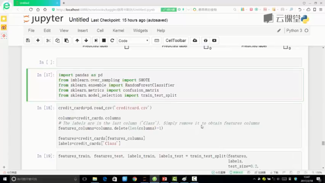Screen dimensions: 325x183
Task: Bookmark the page with the star icon
Action: [x=45, y=9]
